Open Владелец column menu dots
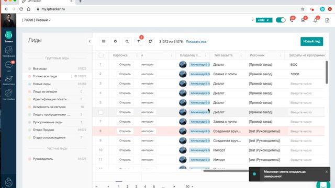 [x=206, y=55]
